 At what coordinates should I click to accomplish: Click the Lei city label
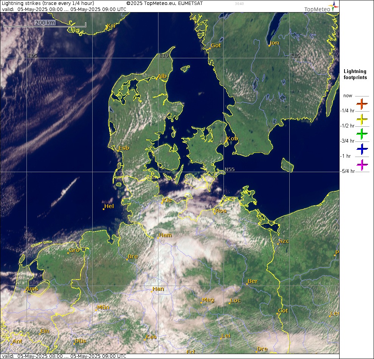pyautogui.click(x=226, y=336)
